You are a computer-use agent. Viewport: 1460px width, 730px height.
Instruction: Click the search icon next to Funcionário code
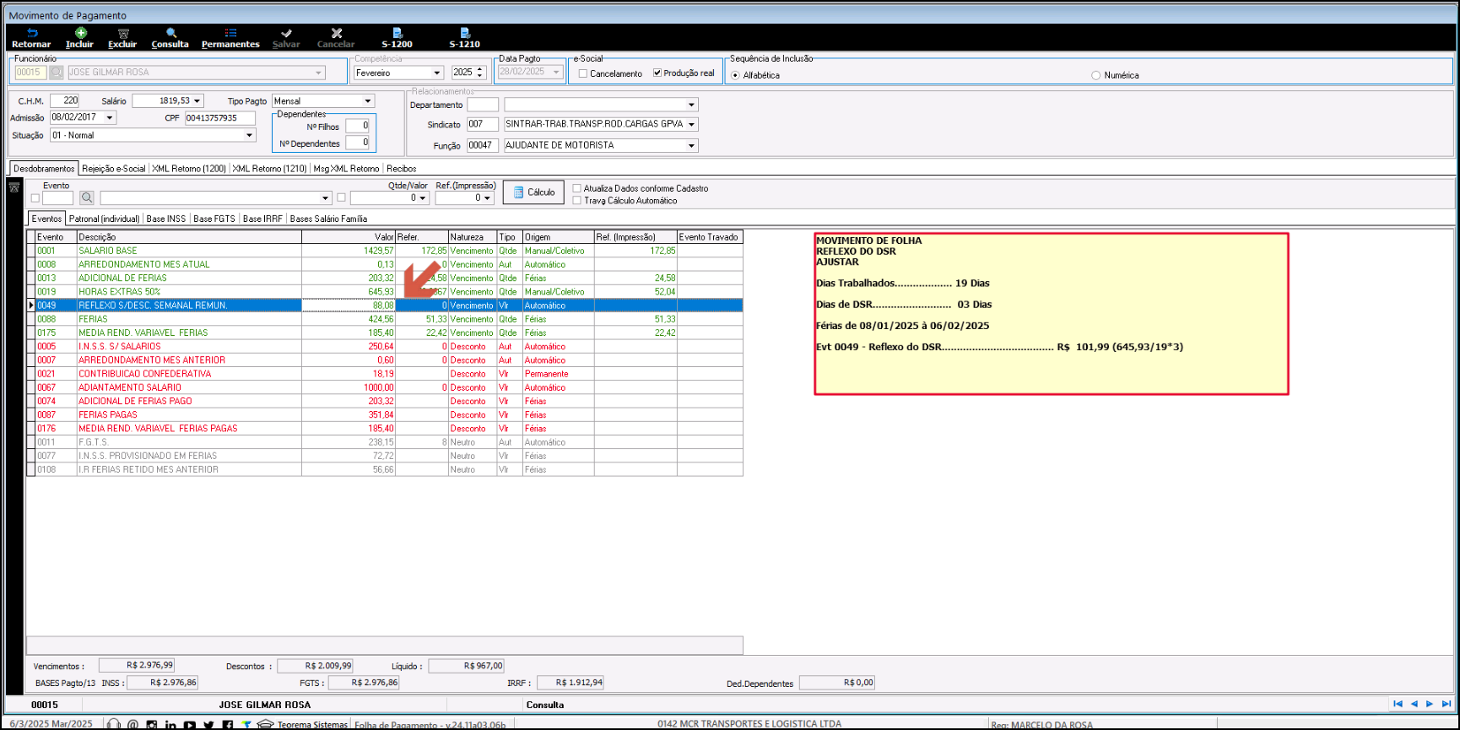pos(57,73)
